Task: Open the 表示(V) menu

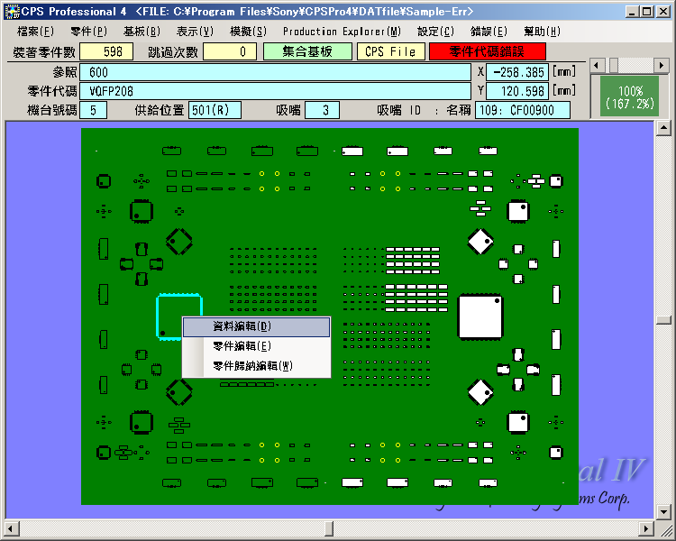Action: [195, 32]
